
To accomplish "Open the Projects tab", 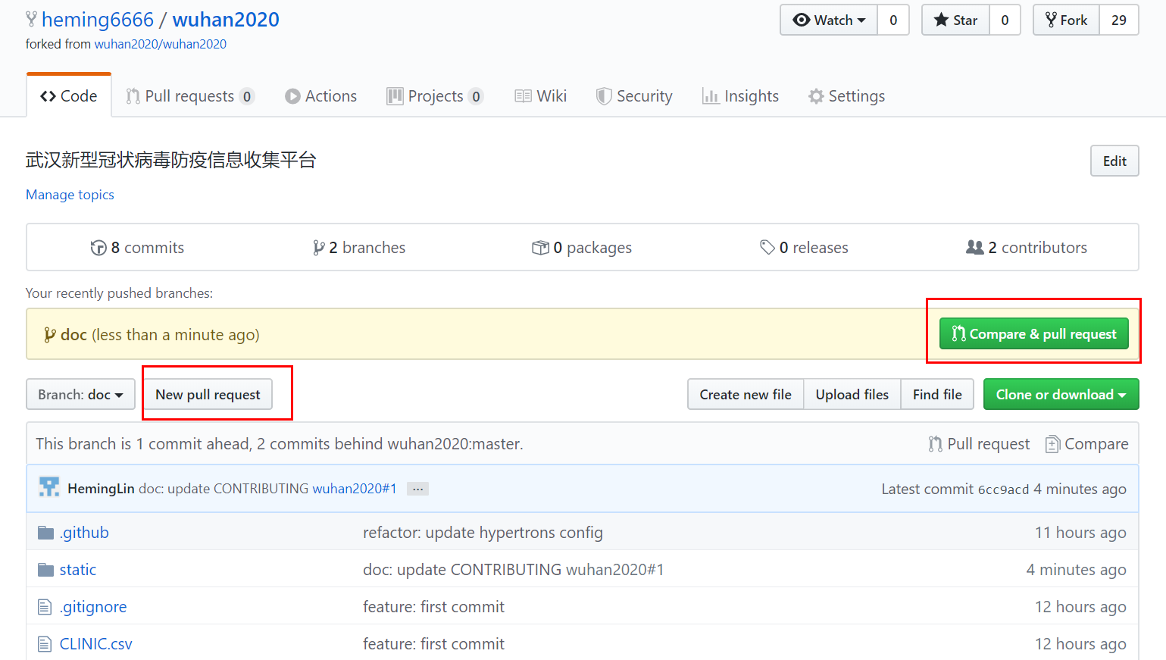I will point(435,96).
